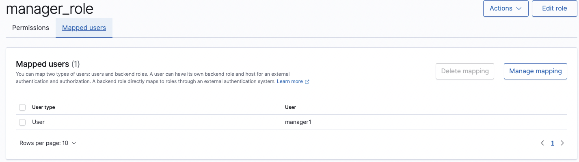Click the external link icon beside Learn more

pos(307,82)
